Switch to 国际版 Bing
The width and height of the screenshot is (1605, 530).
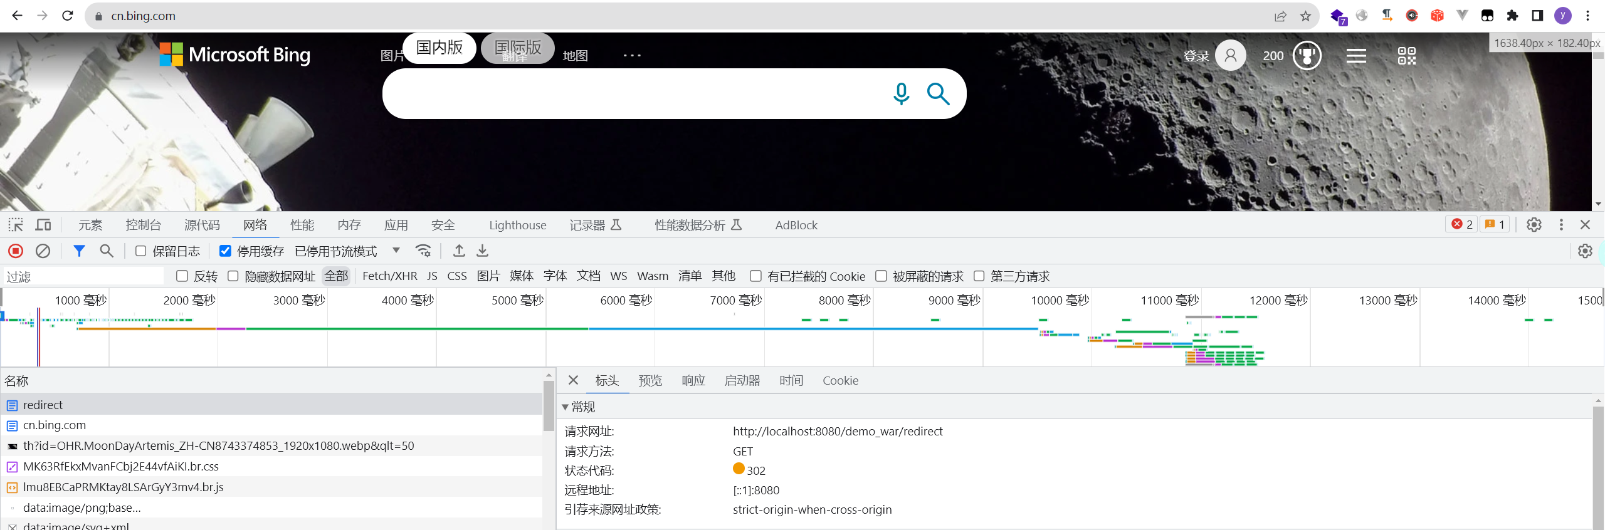tap(518, 48)
